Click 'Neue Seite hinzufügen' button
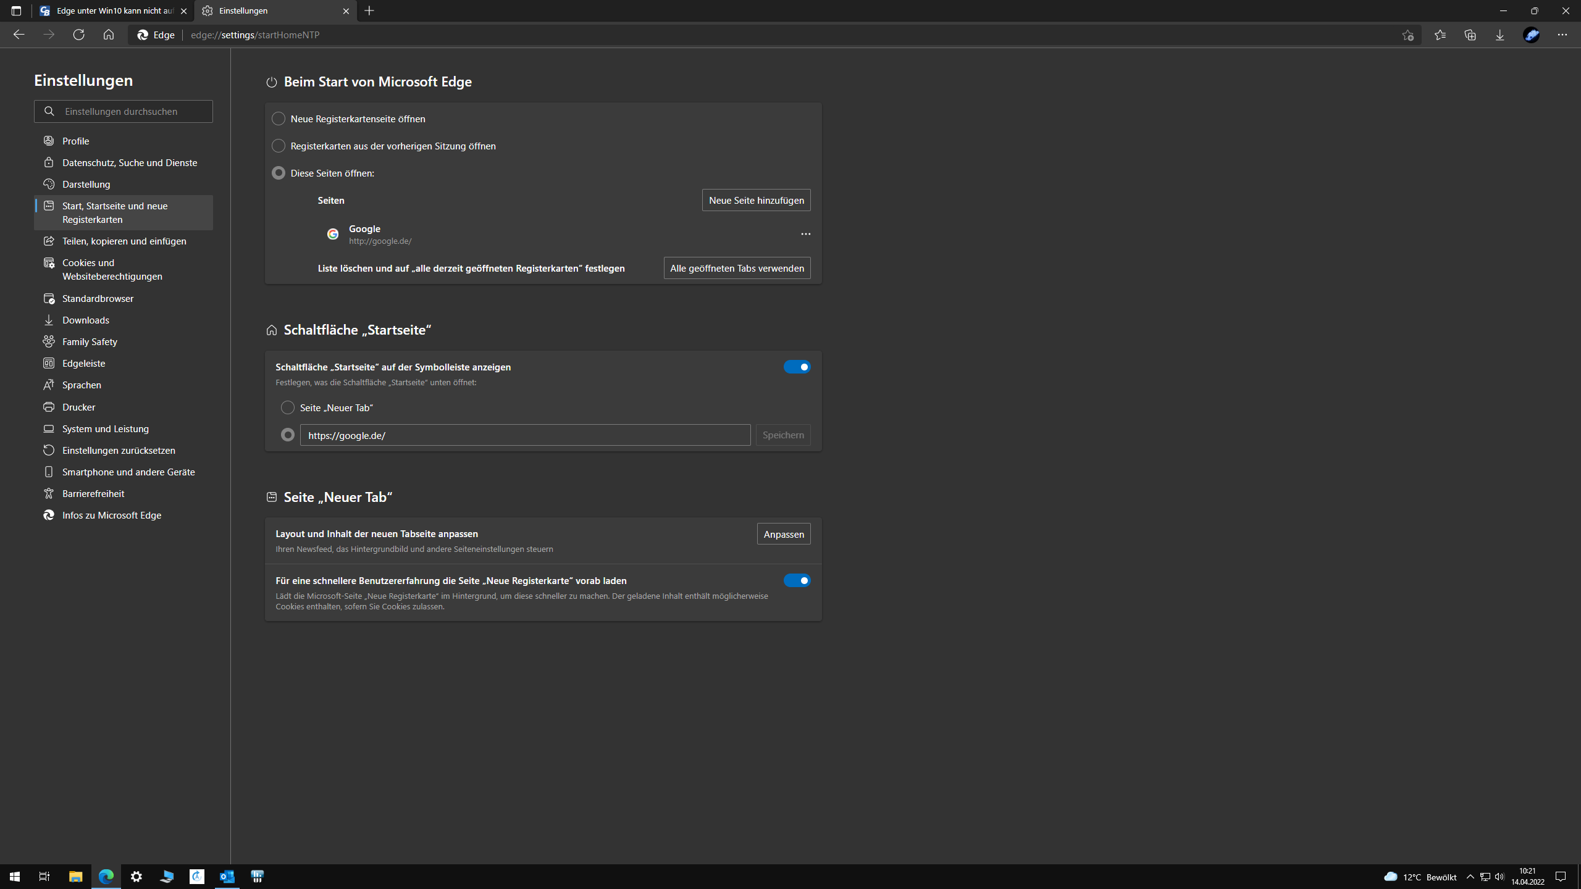The height and width of the screenshot is (889, 1581). click(x=756, y=200)
